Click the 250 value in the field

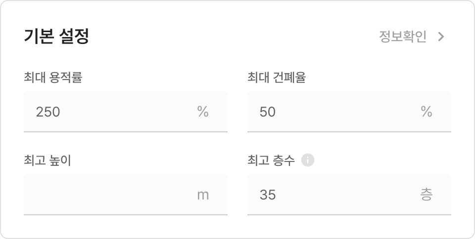48,112
